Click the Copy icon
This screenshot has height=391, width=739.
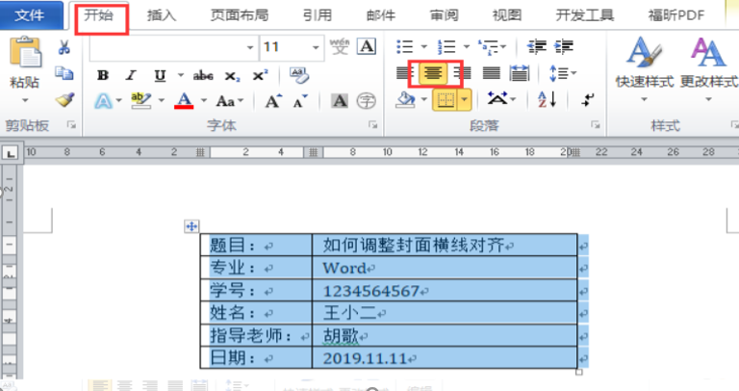point(64,73)
